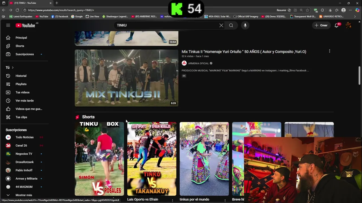Close the TINKU - YouTube tab
This screenshot has width=362, height=203.
point(51,3)
